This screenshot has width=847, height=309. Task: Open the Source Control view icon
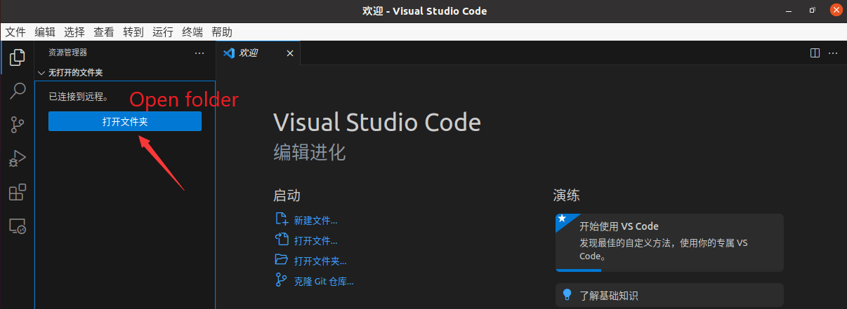17,125
